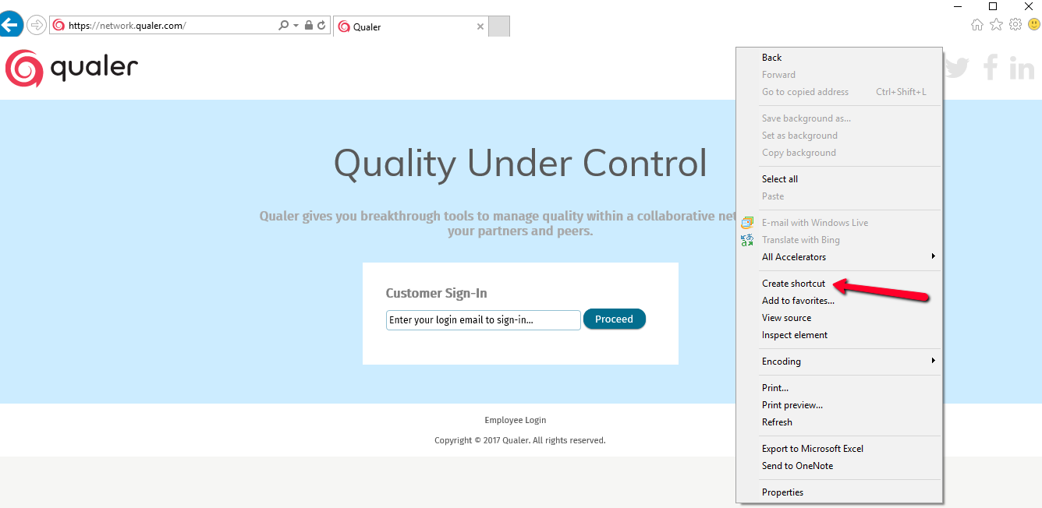Choose Back in the context menu
This screenshot has width=1042, height=508.
tap(840, 58)
